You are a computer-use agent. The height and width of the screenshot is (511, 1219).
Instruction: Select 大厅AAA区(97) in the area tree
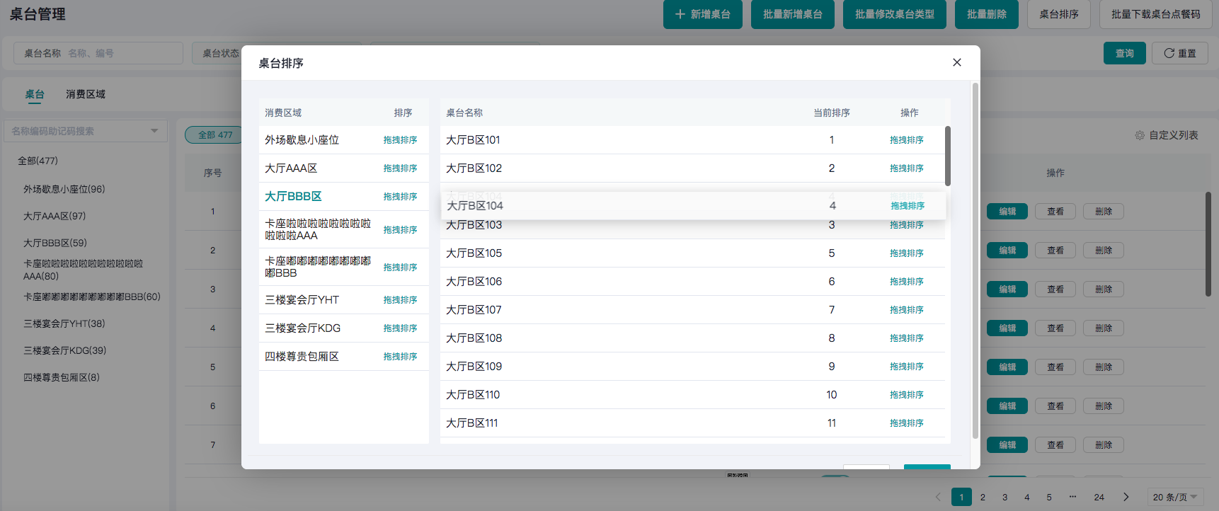tap(55, 216)
